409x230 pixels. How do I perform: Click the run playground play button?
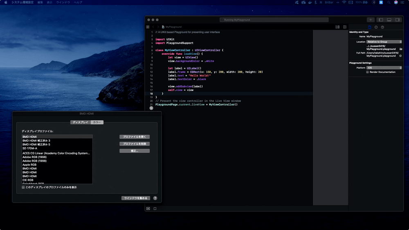[151, 108]
